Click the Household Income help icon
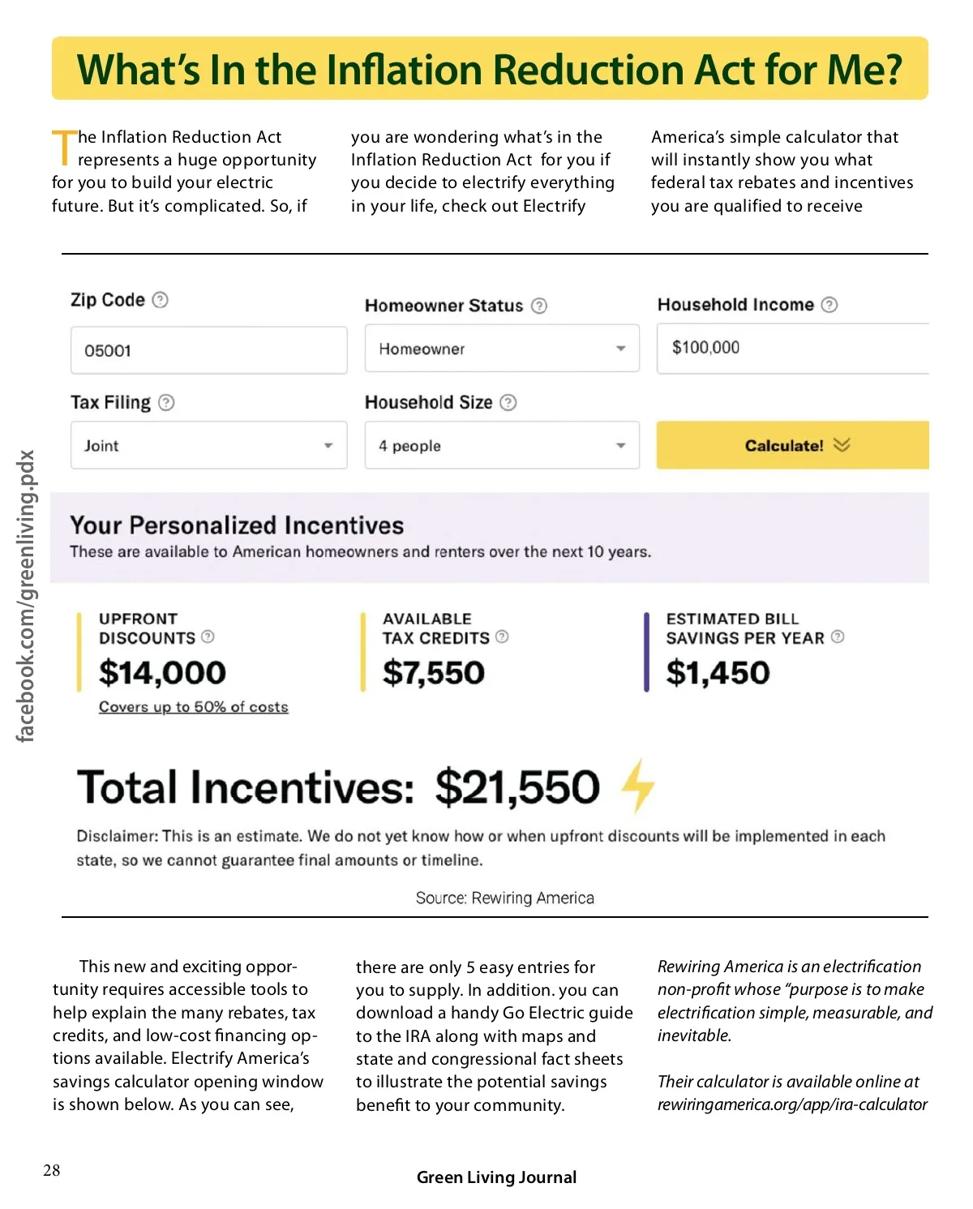This screenshot has width=973, height=1209. click(x=829, y=305)
